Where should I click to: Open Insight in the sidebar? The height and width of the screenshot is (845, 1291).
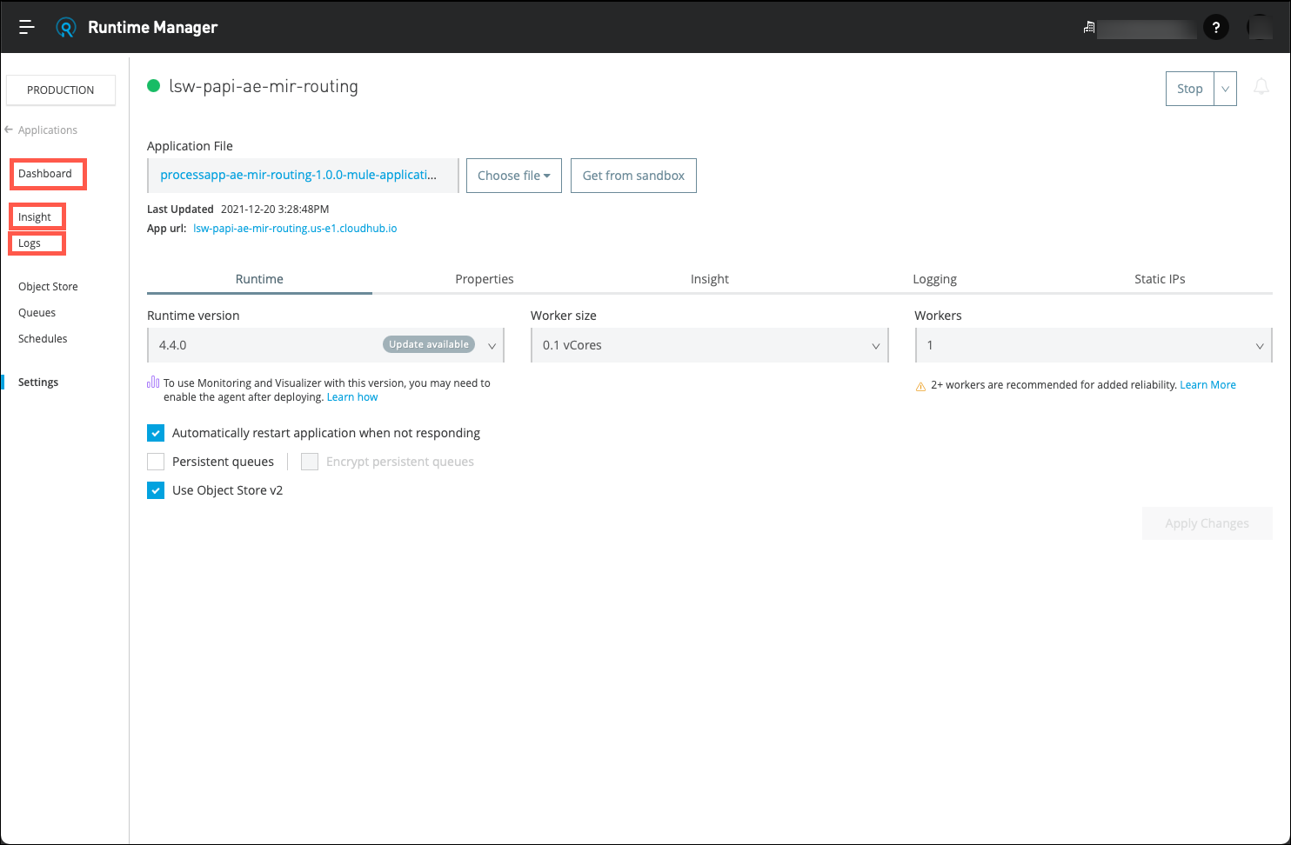[x=35, y=217]
